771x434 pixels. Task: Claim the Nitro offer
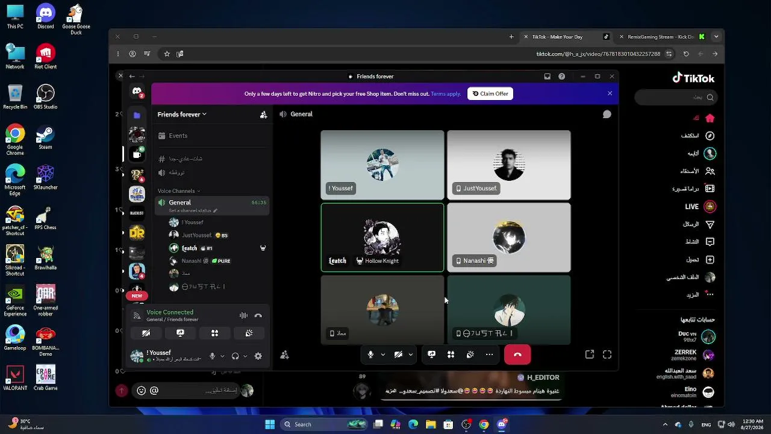point(490,93)
